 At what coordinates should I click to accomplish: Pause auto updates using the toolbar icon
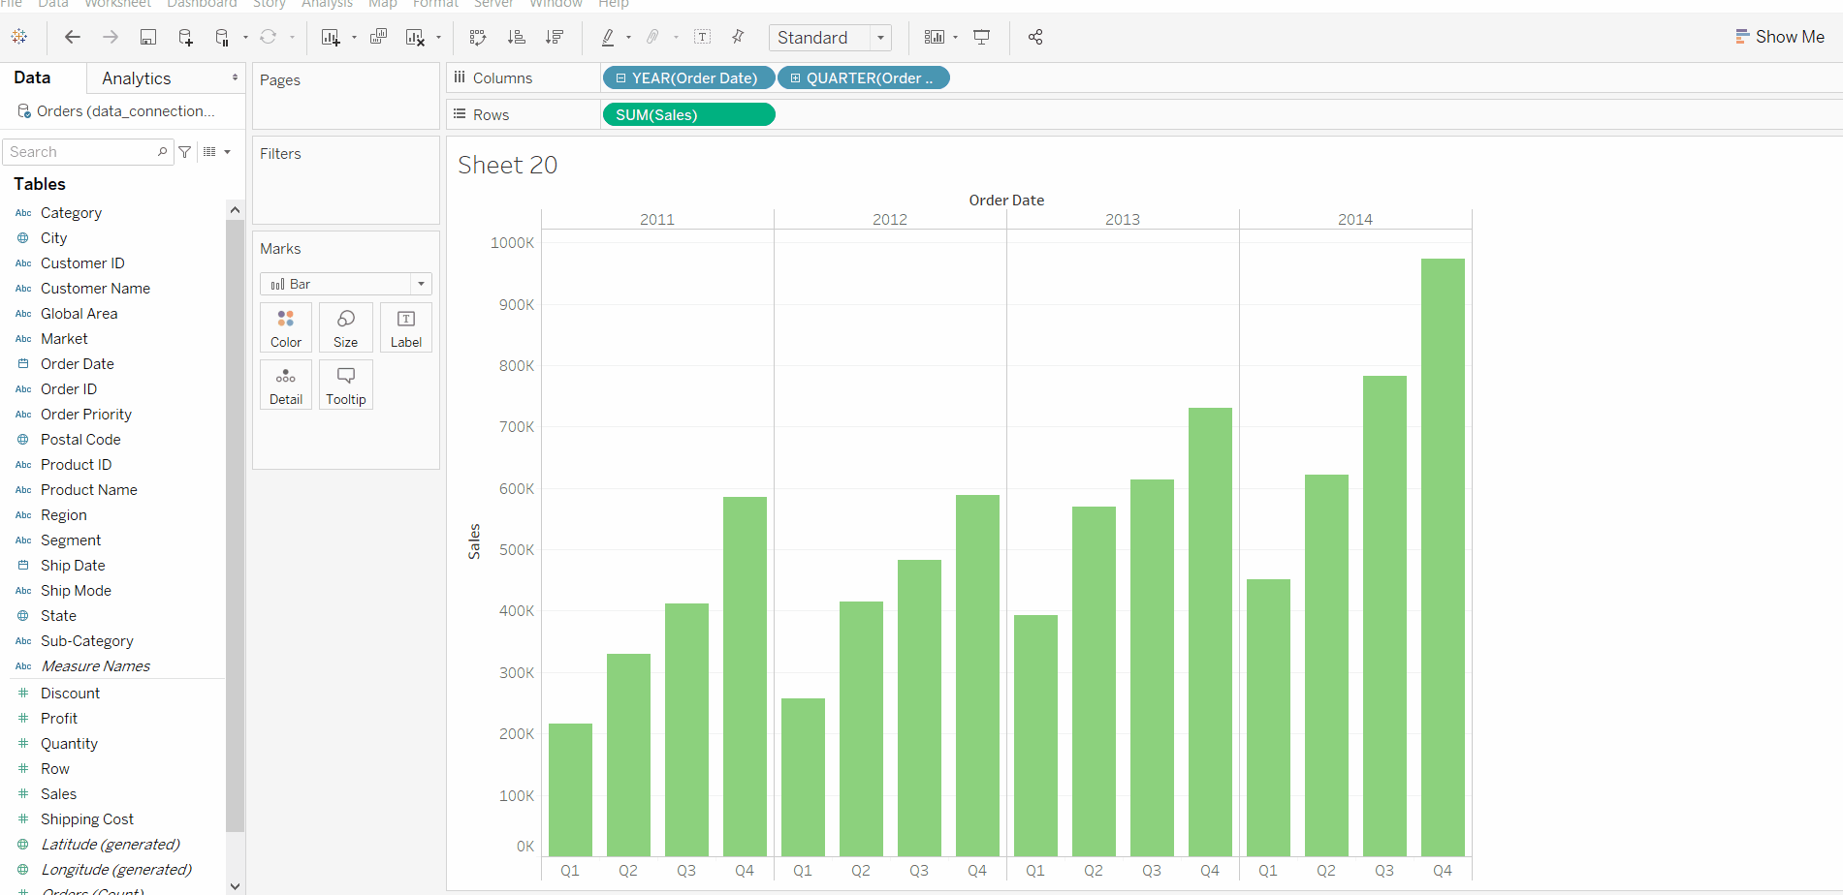click(x=222, y=37)
